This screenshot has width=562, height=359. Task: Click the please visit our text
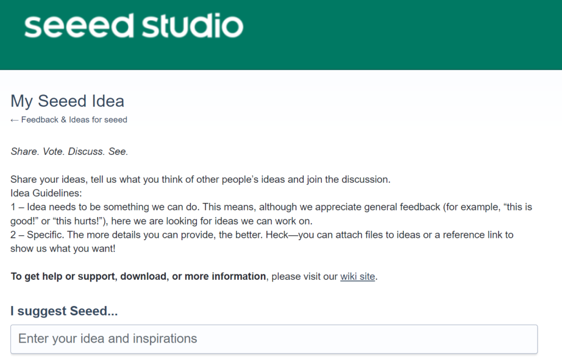[x=304, y=277]
